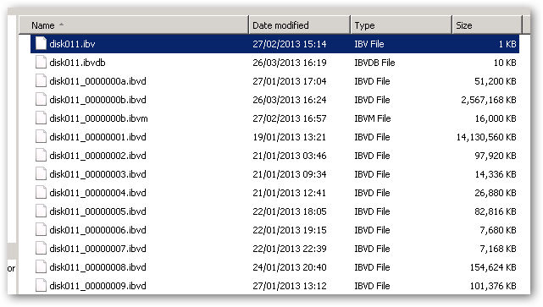This screenshot has width=543, height=307.
Task: Click the date 26/03/2013 16:24
Action: pyautogui.click(x=290, y=100)
